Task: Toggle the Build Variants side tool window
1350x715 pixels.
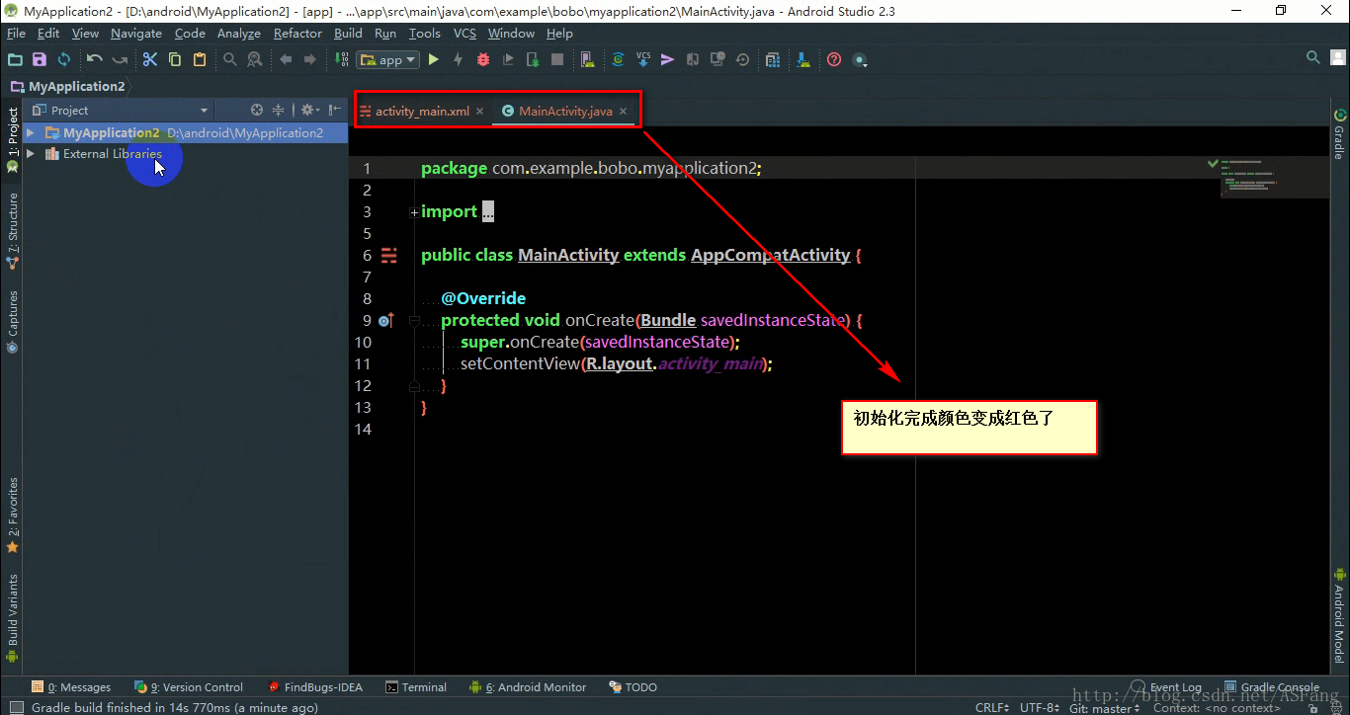Action: (12, 617)
